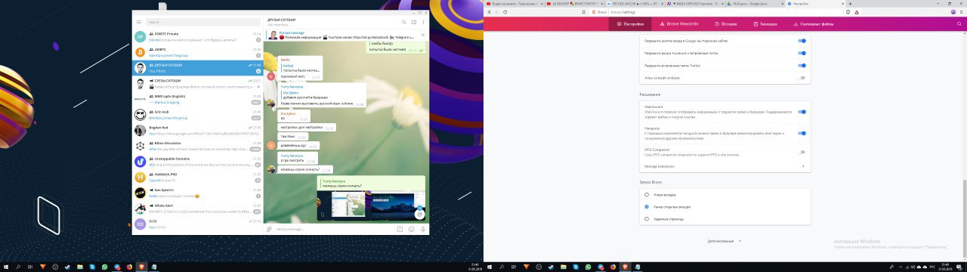Close the pinned message bar in Telegram
The width and height of the screenshot is (967, 272).
tap(424, 35)
